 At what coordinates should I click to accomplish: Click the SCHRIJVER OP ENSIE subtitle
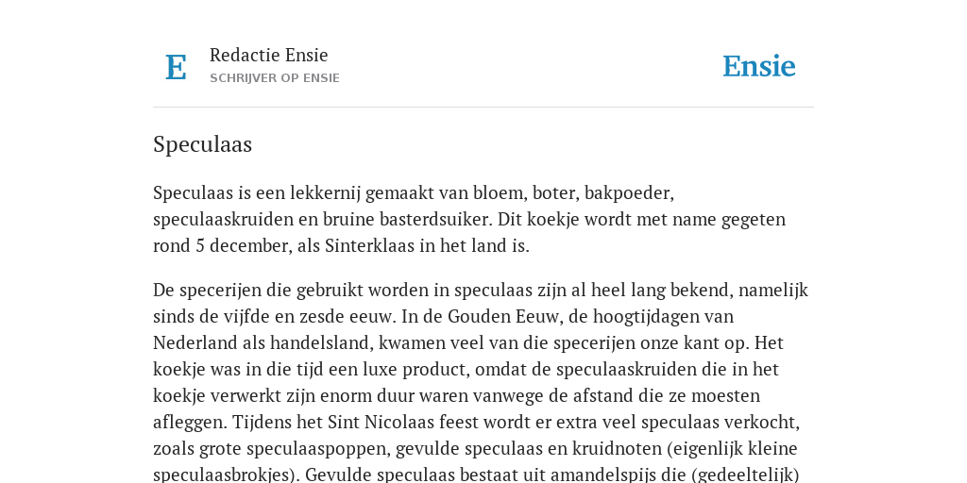[275, 78]
